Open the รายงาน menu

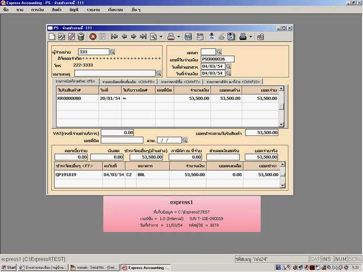(94, 10)
